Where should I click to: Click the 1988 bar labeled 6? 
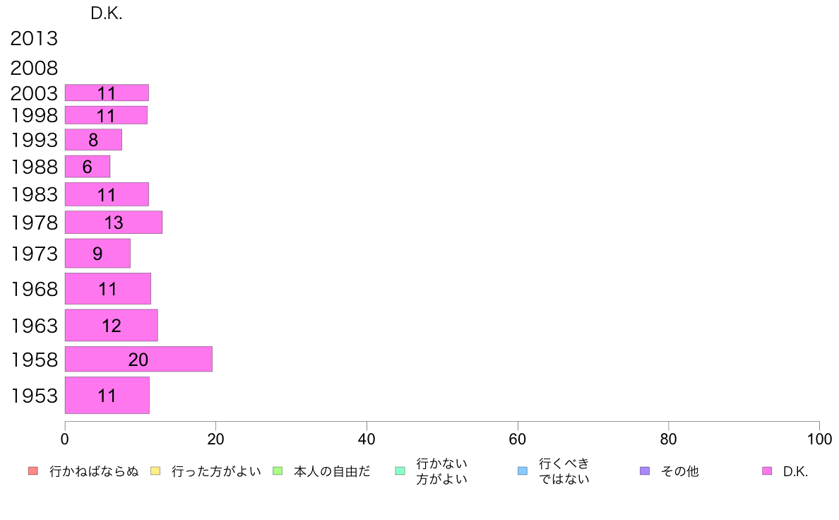[x=88, y=167]
